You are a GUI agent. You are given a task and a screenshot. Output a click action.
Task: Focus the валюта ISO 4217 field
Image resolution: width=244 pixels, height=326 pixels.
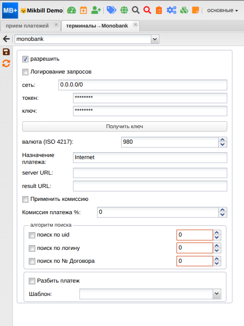pyautogui.click(x=170, y=142)
